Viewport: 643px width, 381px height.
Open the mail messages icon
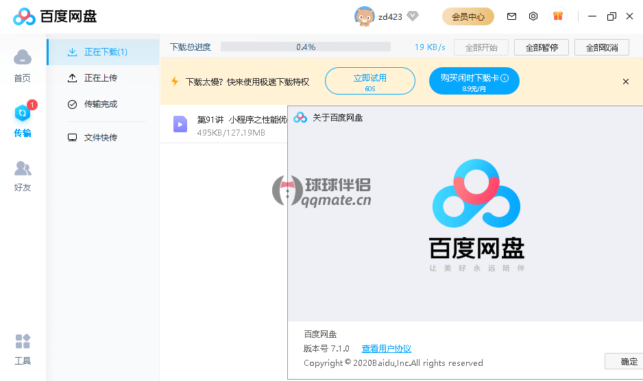point(511,16)
